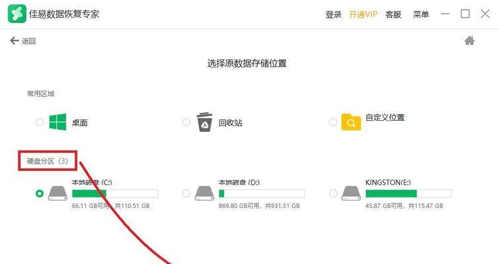Select the KINGSTON(E:) radio button
This screenshot has height=264, width=498.
click(x=333, y=193)
